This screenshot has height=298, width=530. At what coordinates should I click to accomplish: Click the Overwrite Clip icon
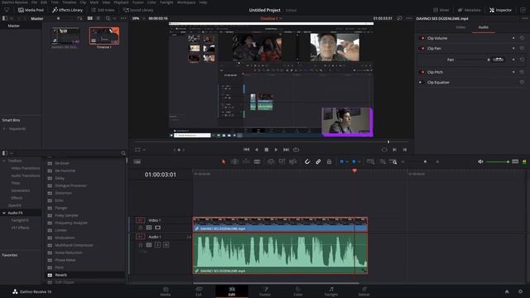click(282, 162)
